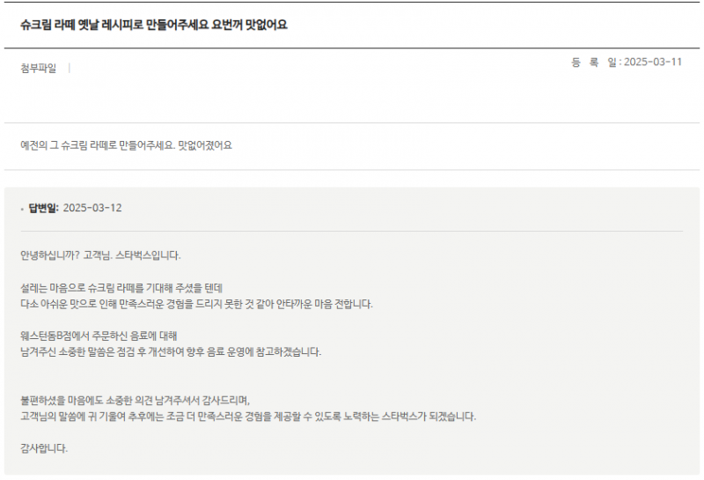Image resolution: width=704 pixels, height=480 pixels.
Task: Click the closing line 감사합니다.
Action: (x=44, y=448)
